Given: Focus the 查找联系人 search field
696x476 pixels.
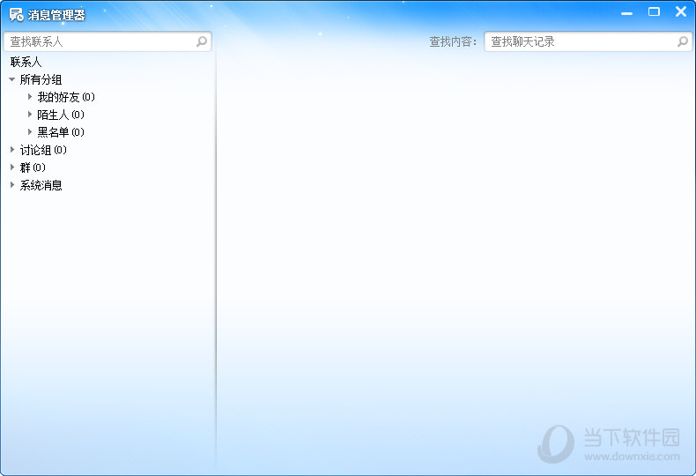Looking at the screenshot, I should (107, 41).
